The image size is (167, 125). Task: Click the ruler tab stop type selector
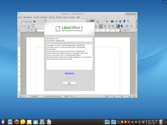point(19,30)
